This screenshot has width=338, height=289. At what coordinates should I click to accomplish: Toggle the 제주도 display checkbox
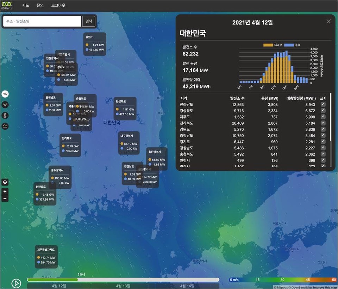coord(323,117)
